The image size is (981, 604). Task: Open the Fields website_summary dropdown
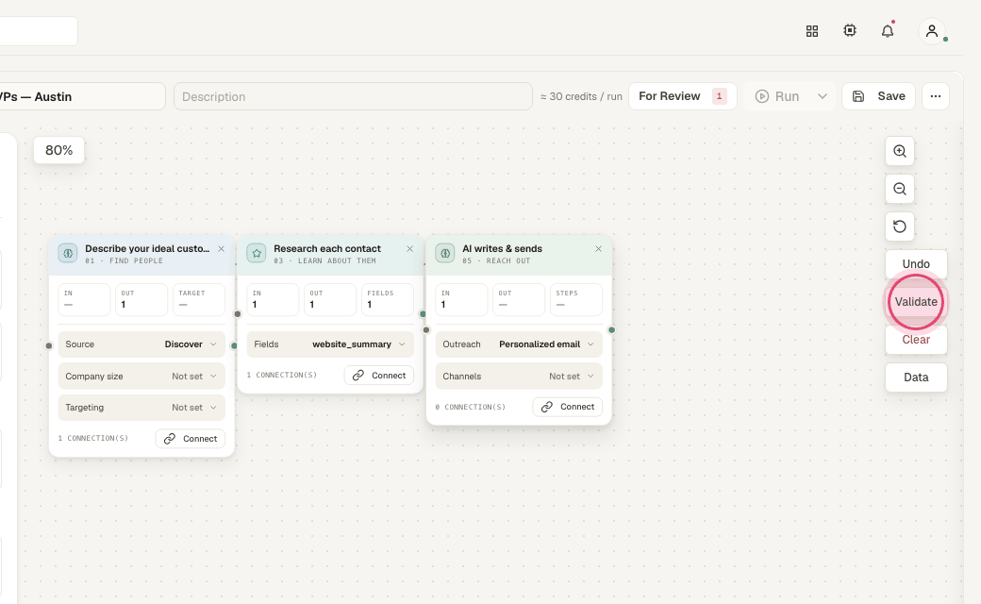[x=330, y=344]
